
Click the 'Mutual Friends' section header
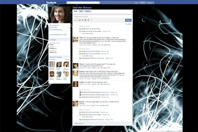click(x=55, y=57)
